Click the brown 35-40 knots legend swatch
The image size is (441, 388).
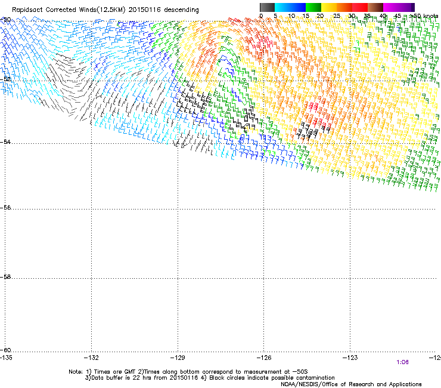point(375,7)
